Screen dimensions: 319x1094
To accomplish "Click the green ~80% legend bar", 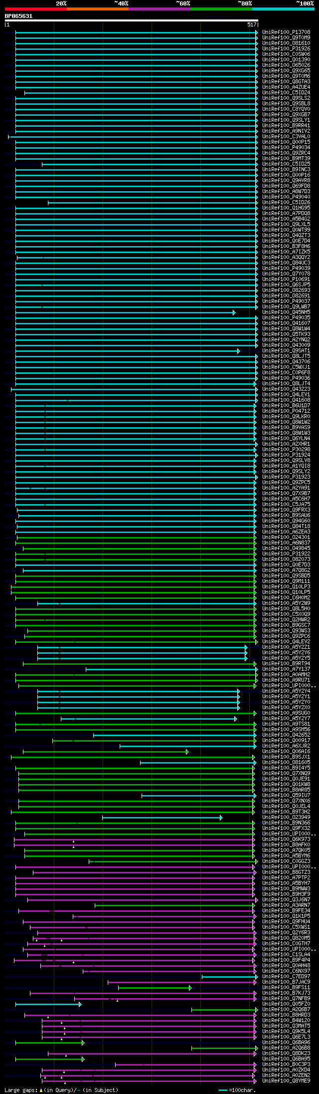I will pos(221,9).
